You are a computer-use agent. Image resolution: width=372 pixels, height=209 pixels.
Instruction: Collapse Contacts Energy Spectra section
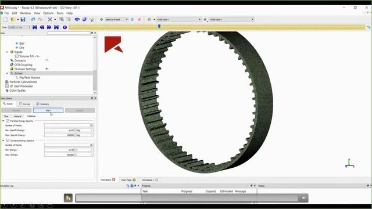(3, 140)
